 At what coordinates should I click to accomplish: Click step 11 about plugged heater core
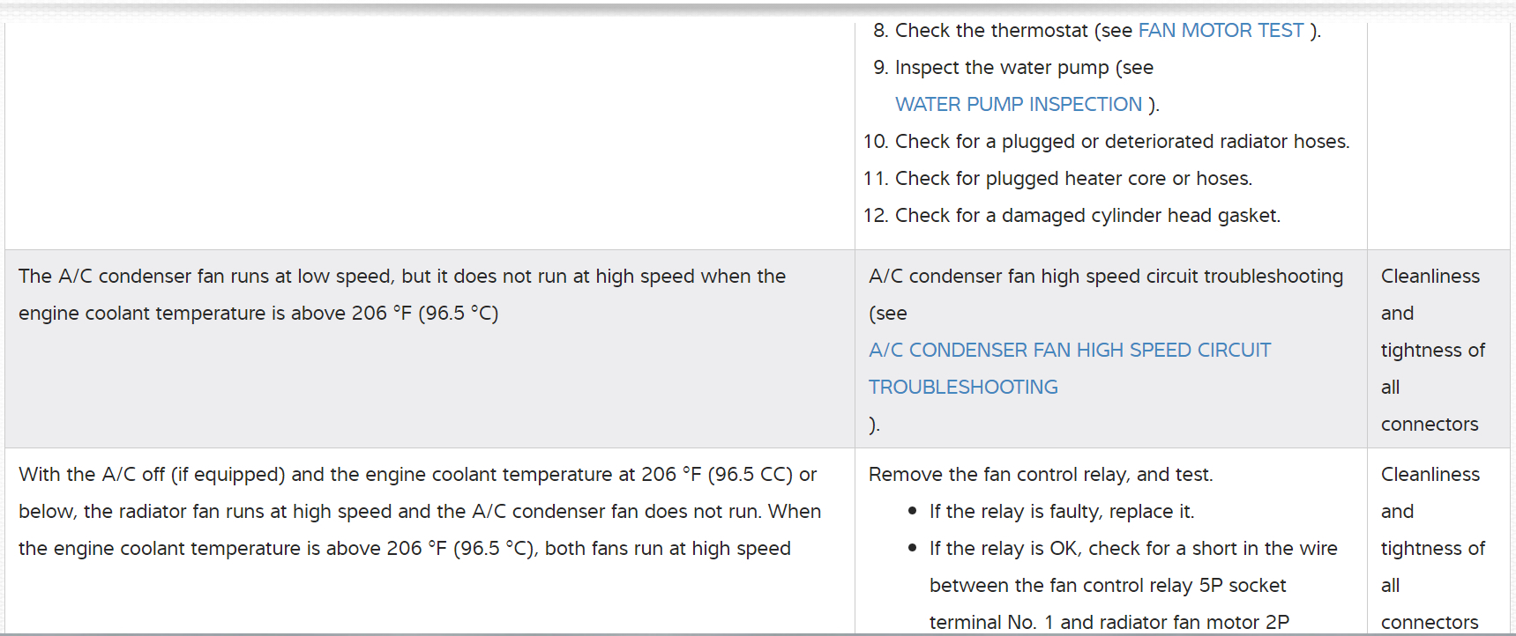1073,179
